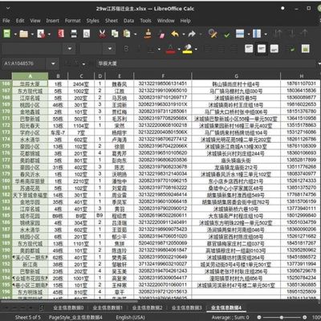321x321 pixels.
Task: Open the Insert menu
Action: [x=52, y=21]
